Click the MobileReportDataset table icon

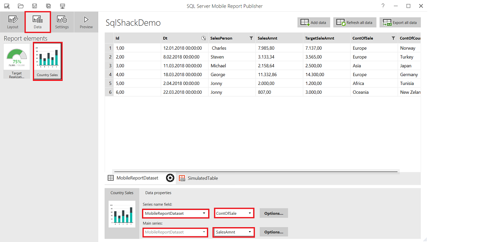pyautogui.click(x=111, y=178)
